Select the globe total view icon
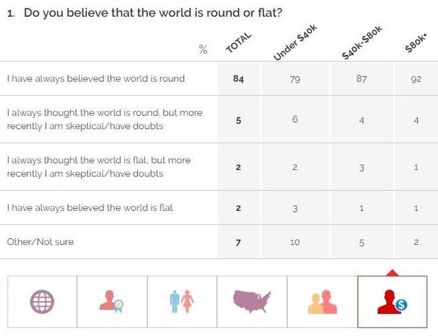This screenshot has width=438, height=336. 42,301
